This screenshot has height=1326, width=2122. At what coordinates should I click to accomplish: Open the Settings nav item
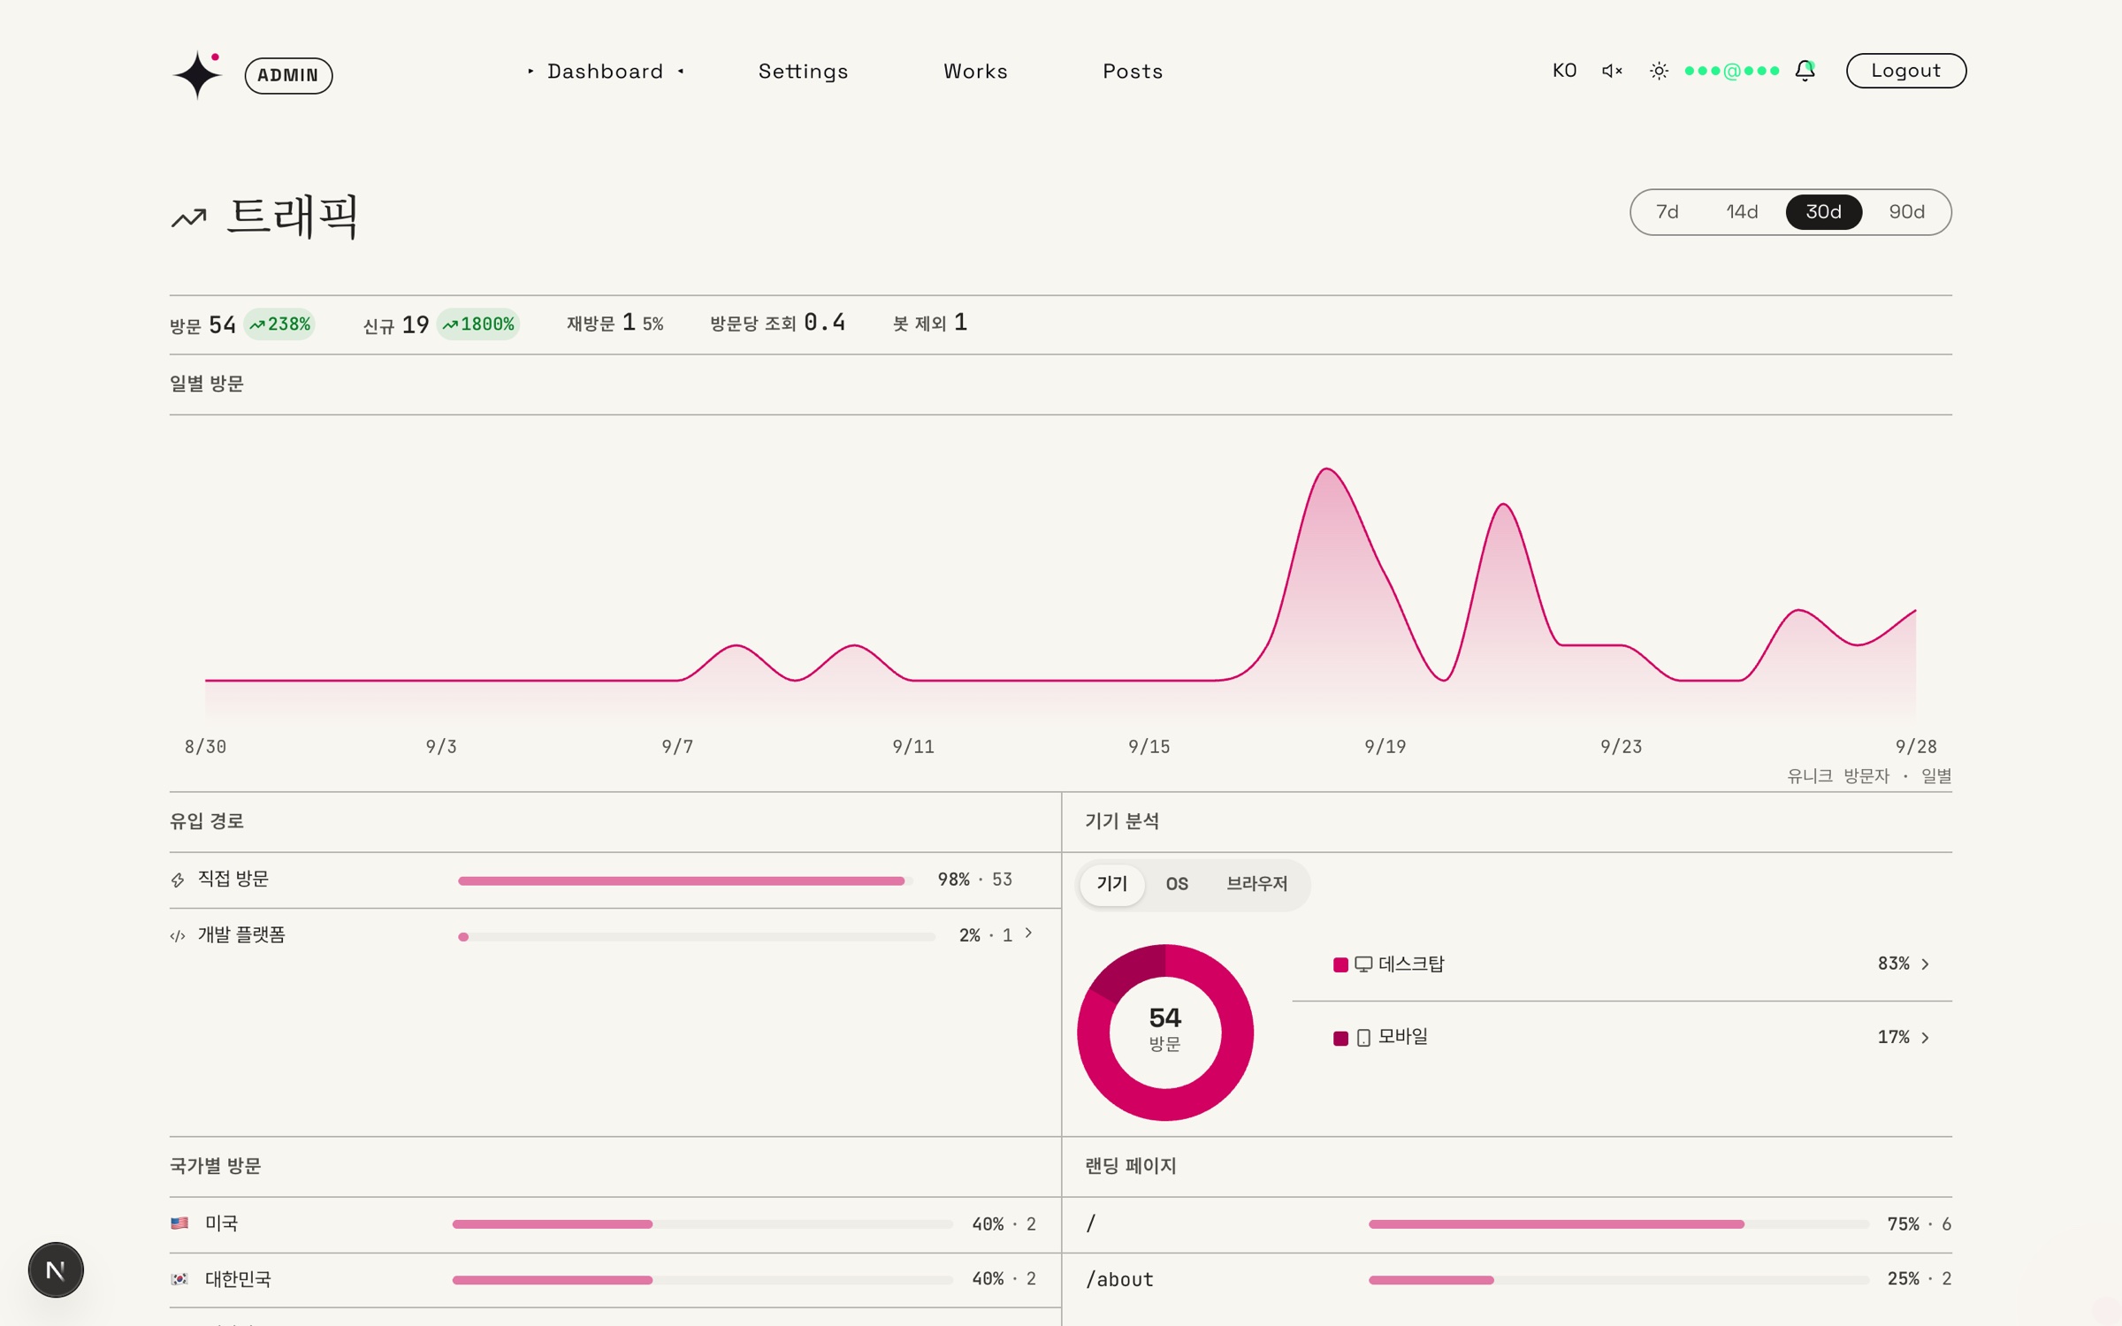[x=803, y=72]
